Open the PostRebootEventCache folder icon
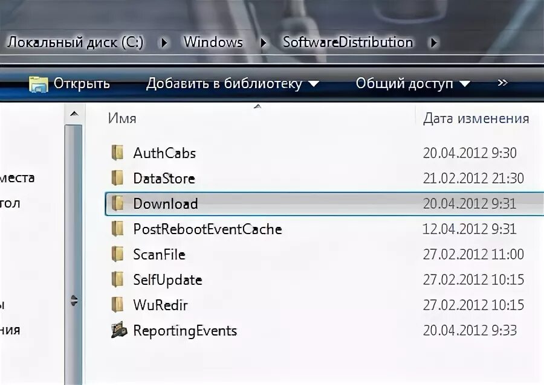Viewport: 544px width, 385px height. tap(118, 229)
